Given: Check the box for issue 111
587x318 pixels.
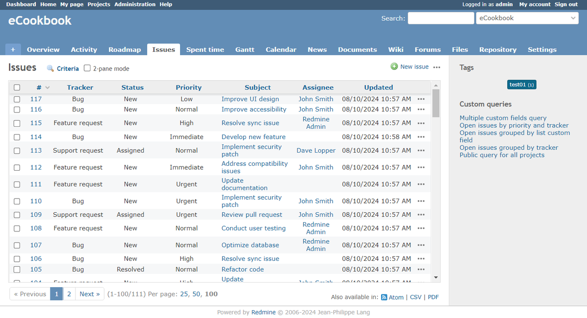Looking at the screenshot, I should [x=17, y=184].
